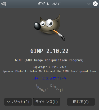Screen dimensions: 99x110
Task: Click the animated Spencer Kimball name
Action: [x=49, y=88]
